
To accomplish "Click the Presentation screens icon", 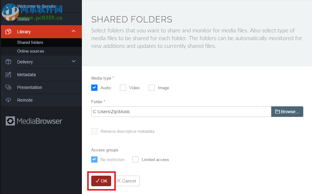I will click(x=8, y=87).
